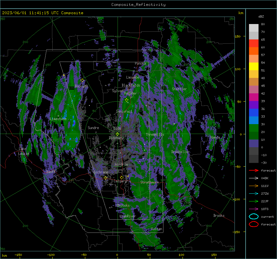Click the Calgary city label
This screenshot has height=259, width=277.
coord(120,181)
